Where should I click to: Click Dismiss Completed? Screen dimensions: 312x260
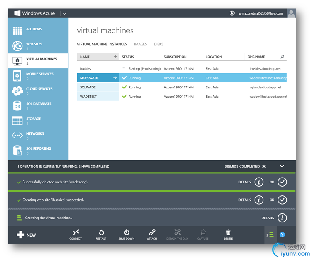click(245, 167)
